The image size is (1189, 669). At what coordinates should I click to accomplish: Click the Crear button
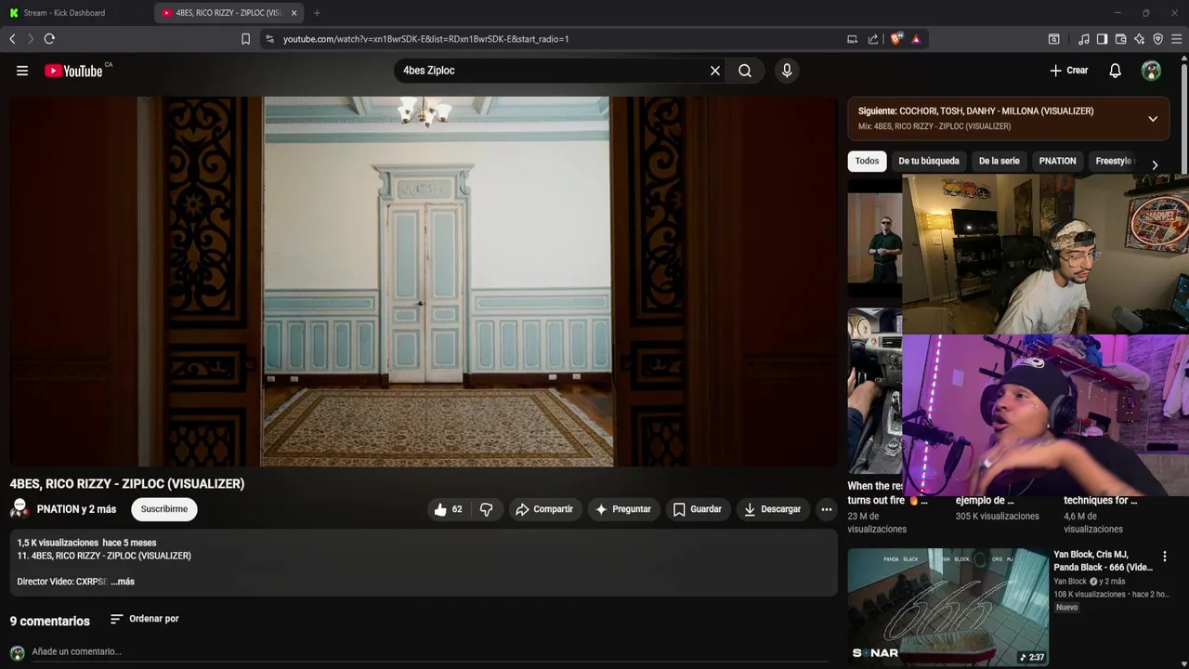tap(1068, 71)
